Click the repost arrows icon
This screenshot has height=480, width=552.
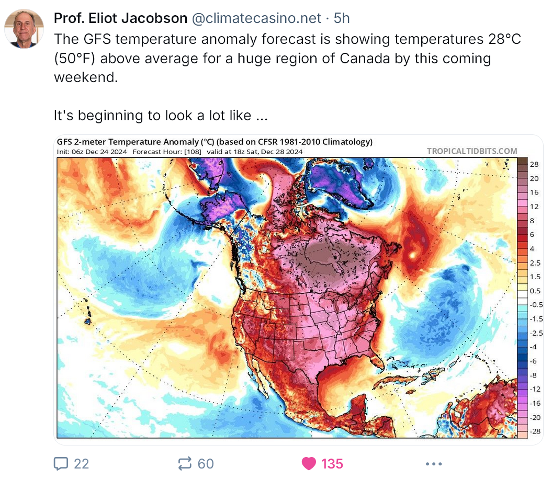point(185,463)
